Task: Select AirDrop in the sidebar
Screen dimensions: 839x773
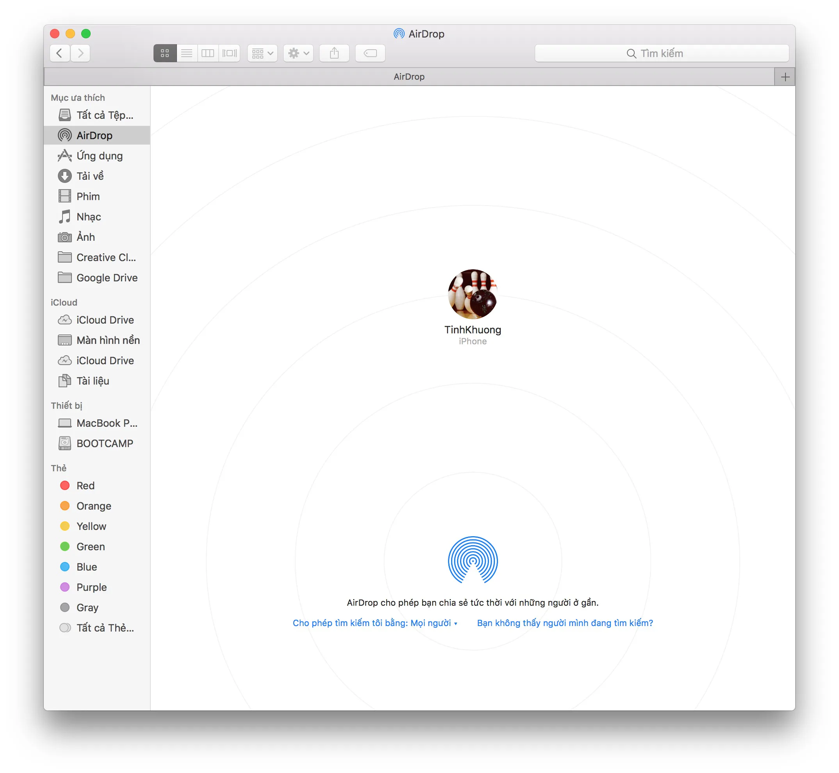Action: [96, 135]
